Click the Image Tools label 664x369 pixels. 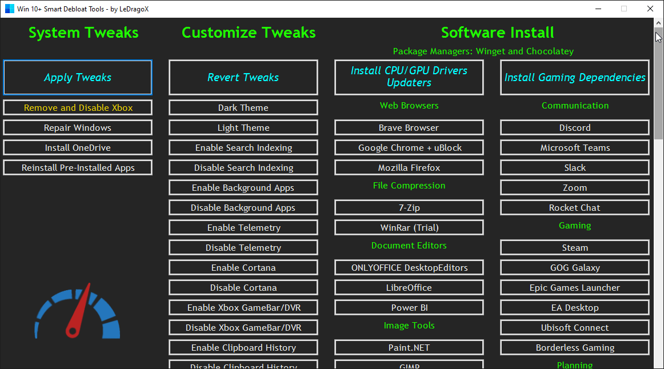(x=409, y=326)
